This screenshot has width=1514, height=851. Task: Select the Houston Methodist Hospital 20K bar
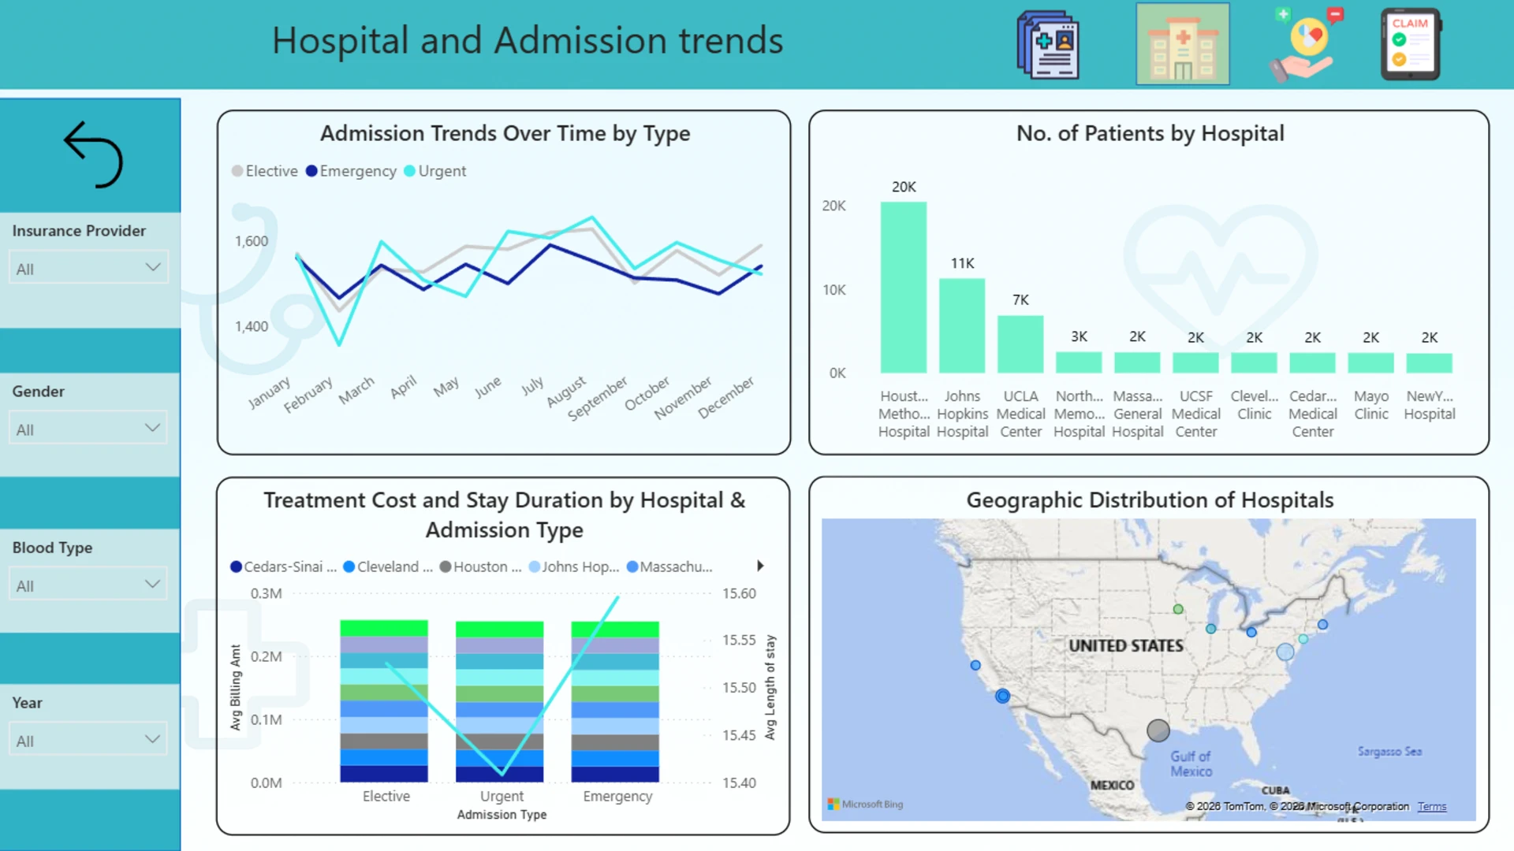(904, 287)
